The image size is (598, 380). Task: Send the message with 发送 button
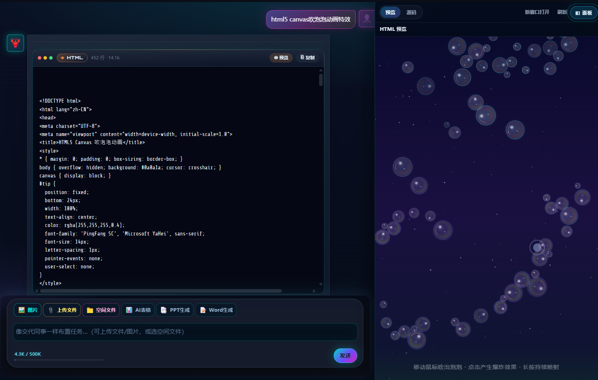345,356
